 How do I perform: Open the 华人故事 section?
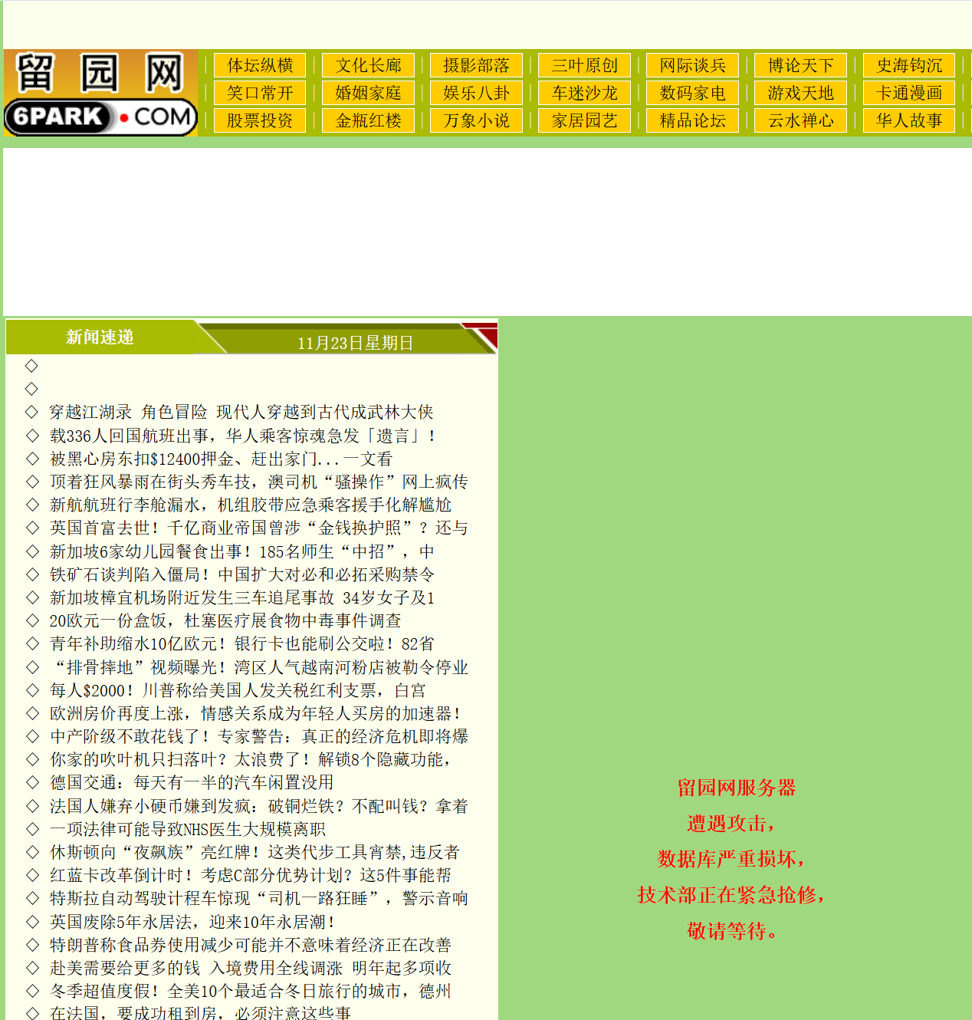pyautogui.click(x=908, y=120)
